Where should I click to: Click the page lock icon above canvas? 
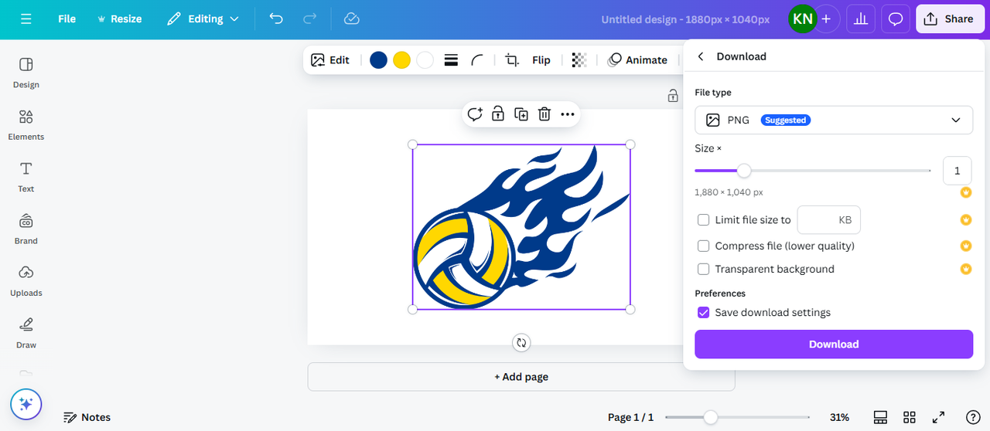click(673, 96)
